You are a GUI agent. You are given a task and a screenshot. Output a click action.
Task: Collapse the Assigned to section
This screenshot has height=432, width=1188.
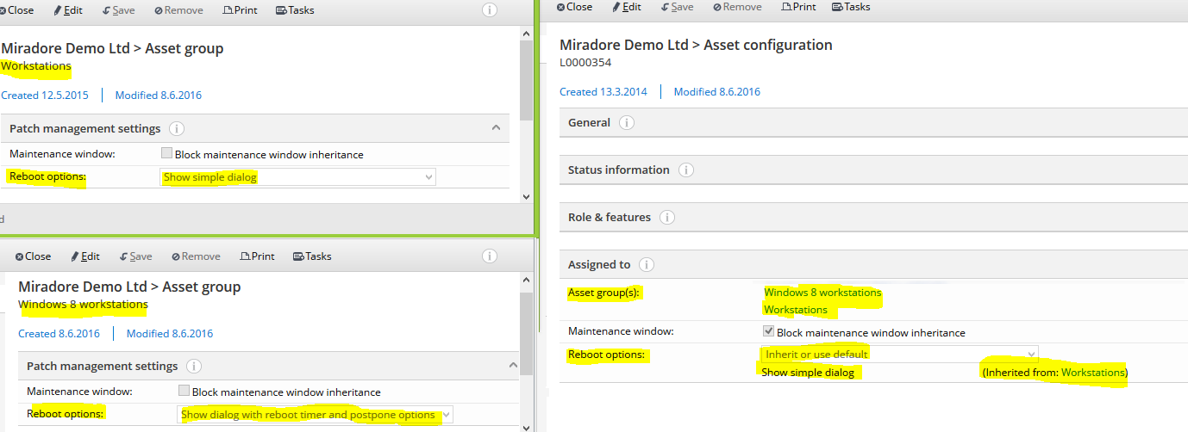tap(873, 265)
